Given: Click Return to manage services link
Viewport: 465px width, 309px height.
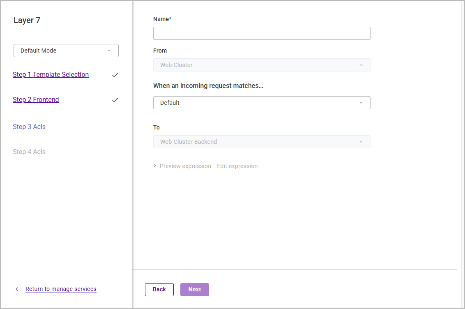Looking at the screenshot, I should 61,289.
